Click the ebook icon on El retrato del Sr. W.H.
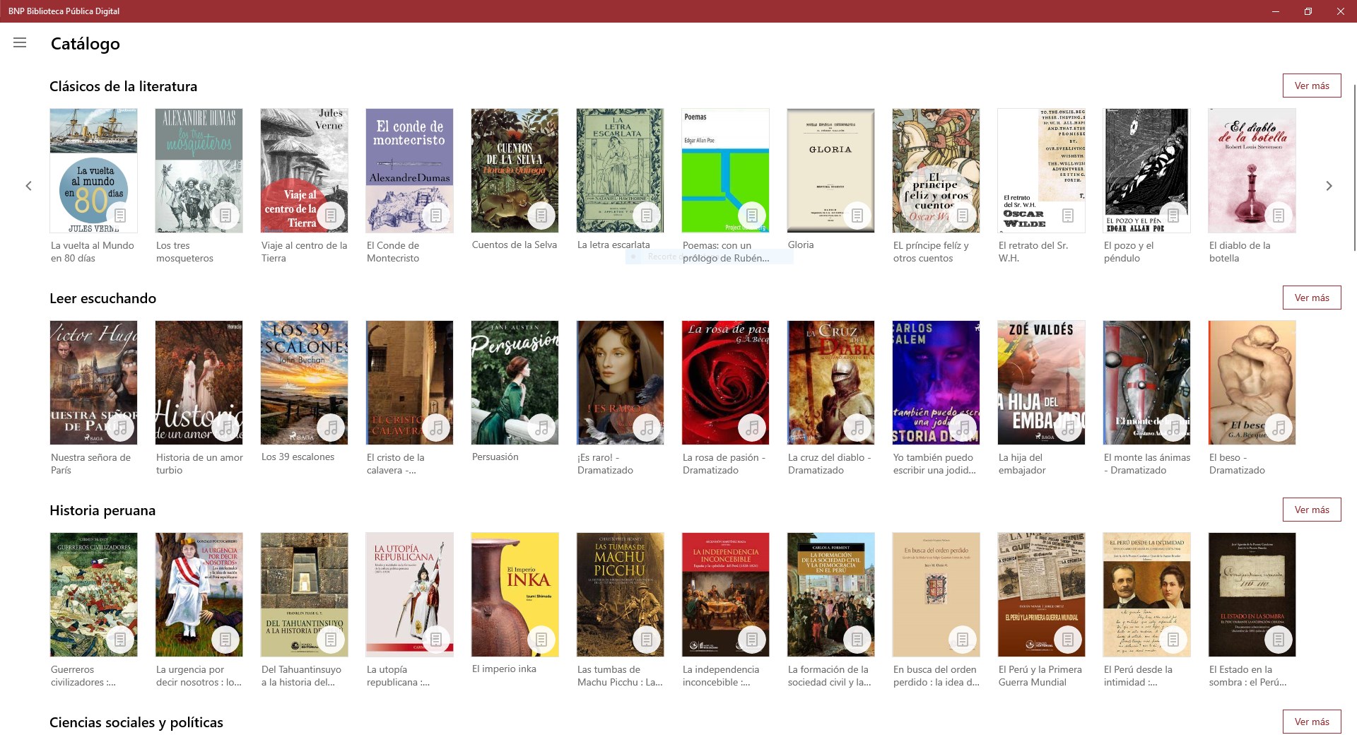Viewport: 1357px width, 735px height. [1068, 216]
